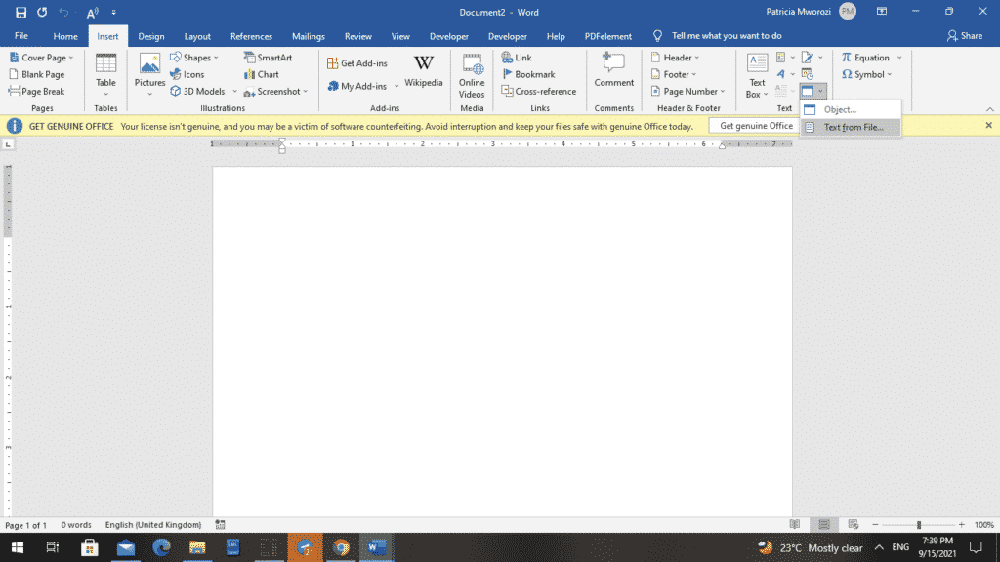Viewport: 1000px width, 562px height.
Task: Select Text from File menu option
Action: click(x=853, y=128)
